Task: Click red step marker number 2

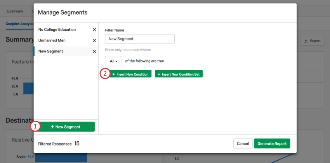Action: pyautogui.click(x=105, y=74)
